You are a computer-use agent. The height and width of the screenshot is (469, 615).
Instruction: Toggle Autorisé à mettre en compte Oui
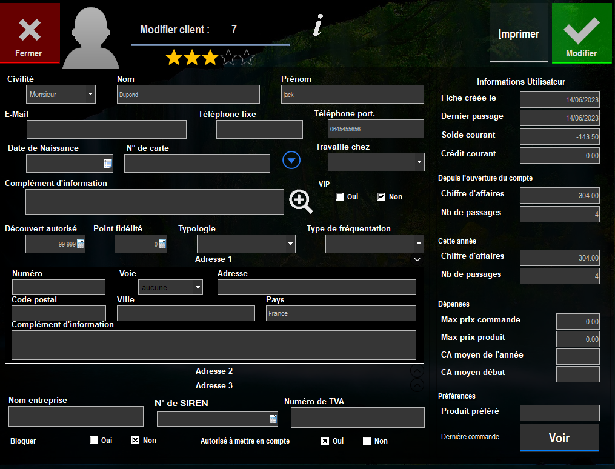(325, 441)
